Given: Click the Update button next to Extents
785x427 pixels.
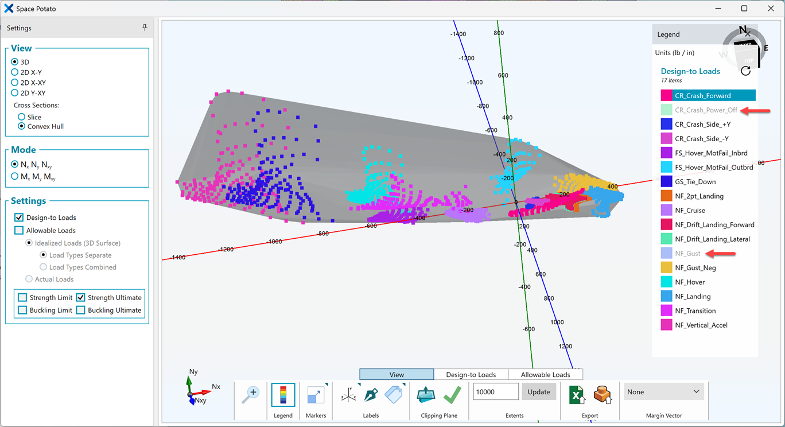Looking at the screenshot, I should pyautogui.click(x=538, y=392).
